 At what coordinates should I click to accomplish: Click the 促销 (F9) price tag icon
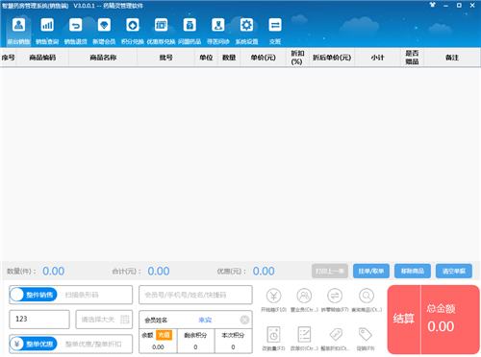click(x=366, y=335)
